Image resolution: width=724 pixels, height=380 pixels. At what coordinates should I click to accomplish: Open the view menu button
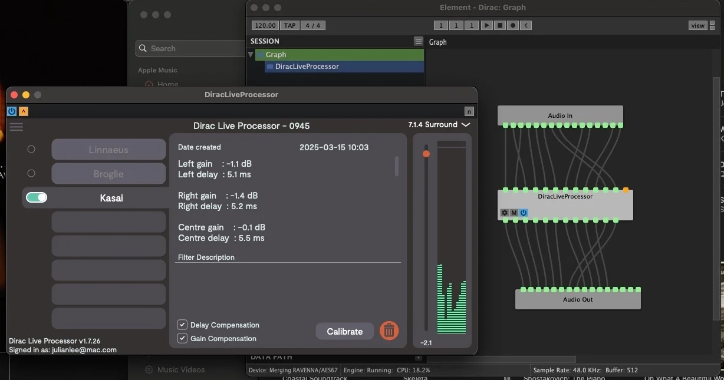697,25
